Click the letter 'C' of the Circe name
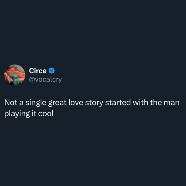 (x=31, y=71)
